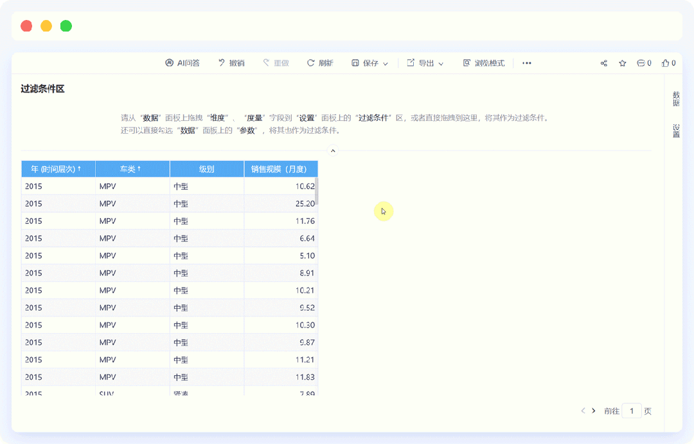This screenshot has width=694, height=444.
Task: Expand the 导出 dropdown arrow
Action: tap(441, 64)
